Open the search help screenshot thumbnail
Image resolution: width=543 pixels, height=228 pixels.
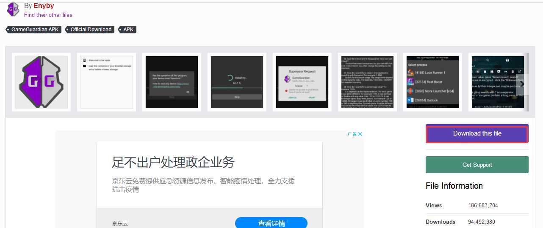tap(498, 82)
